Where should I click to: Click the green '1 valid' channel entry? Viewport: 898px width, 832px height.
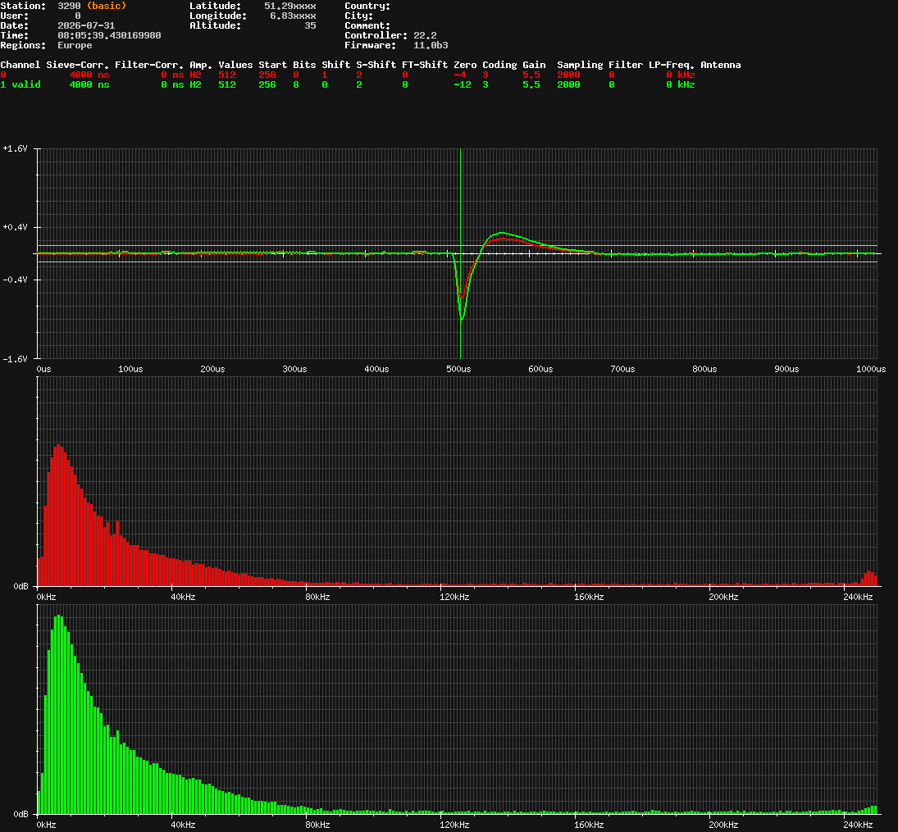[20, 84]
